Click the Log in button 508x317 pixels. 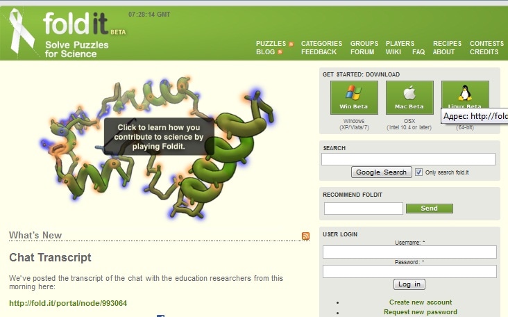pos(409,284)
